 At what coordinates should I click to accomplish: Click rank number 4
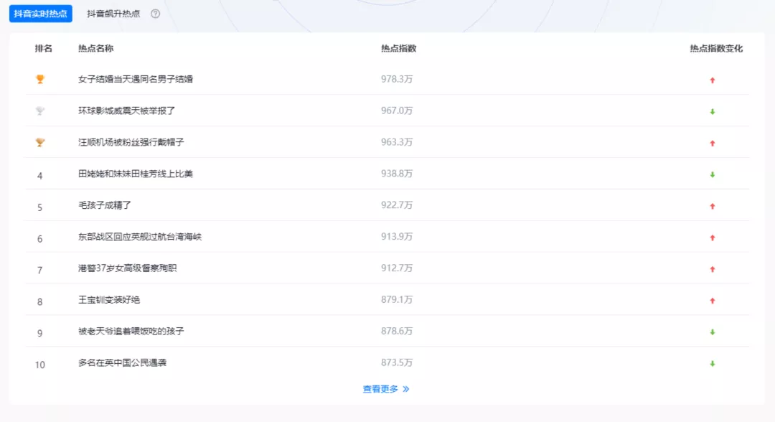[x=40, y=176]
